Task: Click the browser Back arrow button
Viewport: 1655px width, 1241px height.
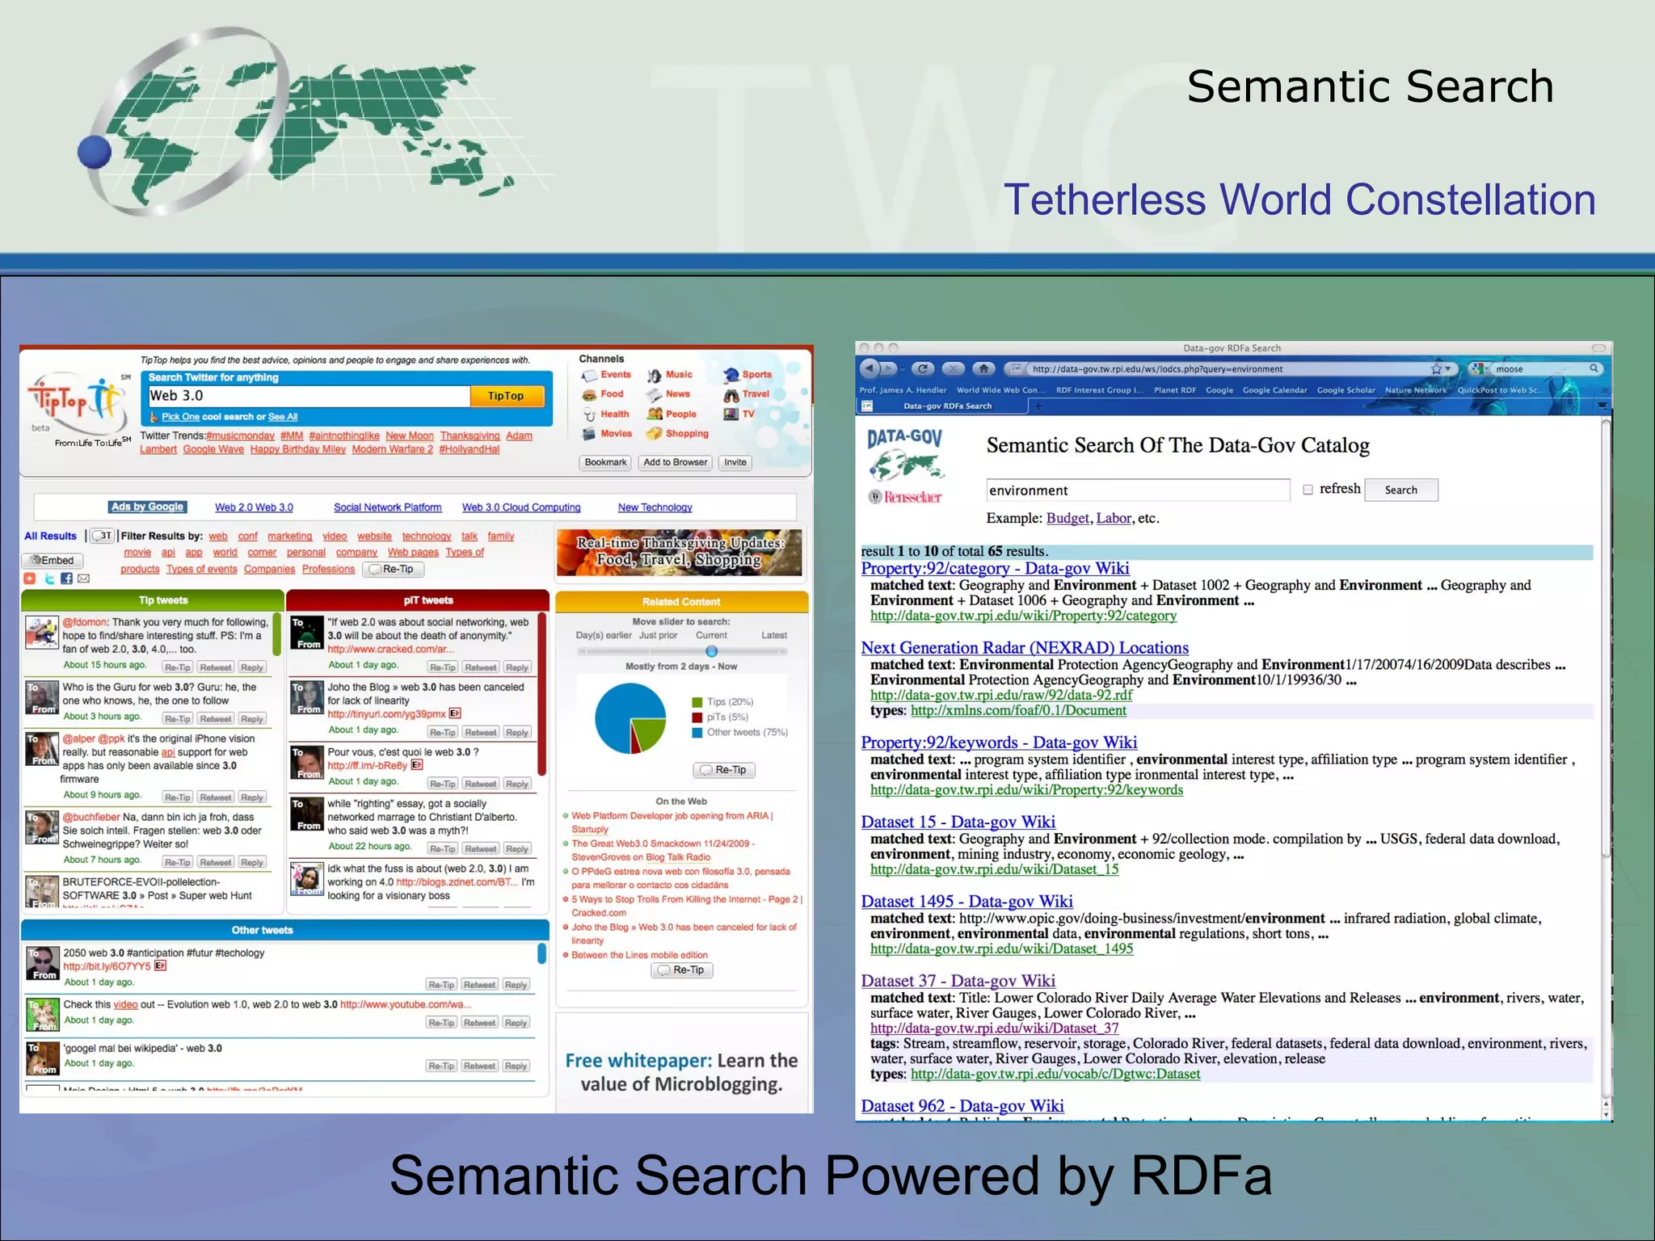Action: (x=869, y=368)
